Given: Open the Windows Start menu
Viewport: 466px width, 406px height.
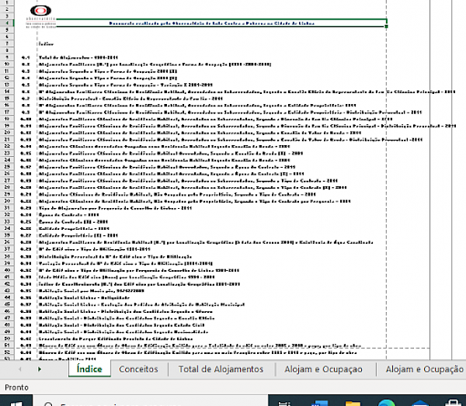Looking at the screenshot, I should 16,402.
